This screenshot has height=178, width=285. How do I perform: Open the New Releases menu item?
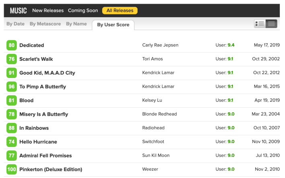click(x=47, y=10)
